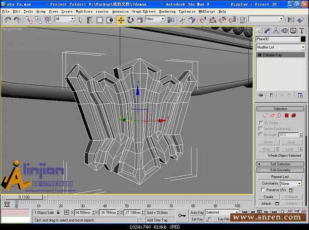Activate the Select and Rotate tool
This screenshot has width=309, height=230.
point(130,20)
